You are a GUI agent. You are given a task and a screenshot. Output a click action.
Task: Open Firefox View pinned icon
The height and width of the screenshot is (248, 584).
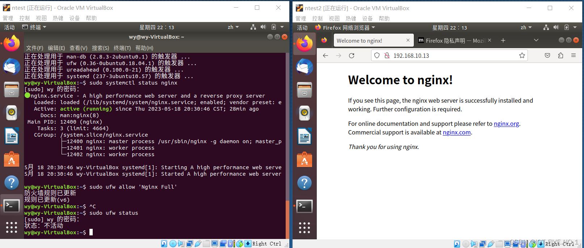click(324, 40)
